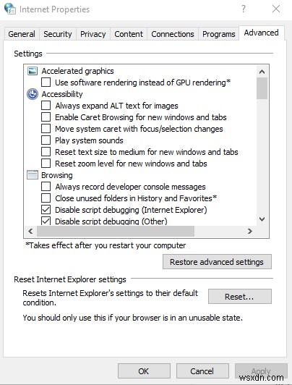The image size is (292, 385).
Task: Check Close unused folders in History
Action: tap(46, 198)
